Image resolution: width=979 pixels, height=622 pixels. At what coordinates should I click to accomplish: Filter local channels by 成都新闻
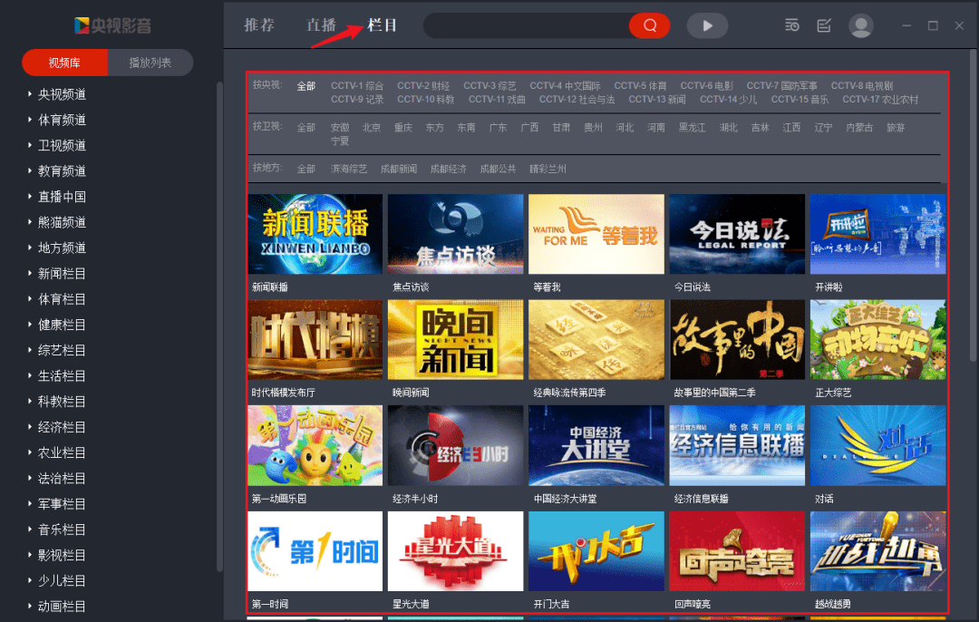[x=399, y=170]
